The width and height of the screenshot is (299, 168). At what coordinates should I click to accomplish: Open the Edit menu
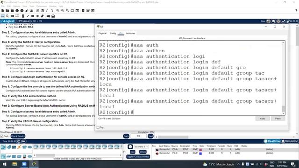coord(9,6)
